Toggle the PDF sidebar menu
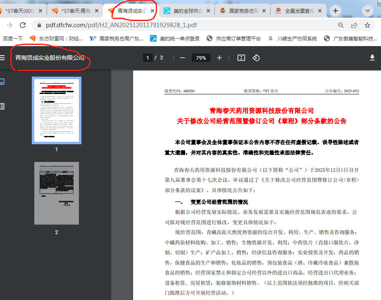381x300 pixels. tap(2, 58)
